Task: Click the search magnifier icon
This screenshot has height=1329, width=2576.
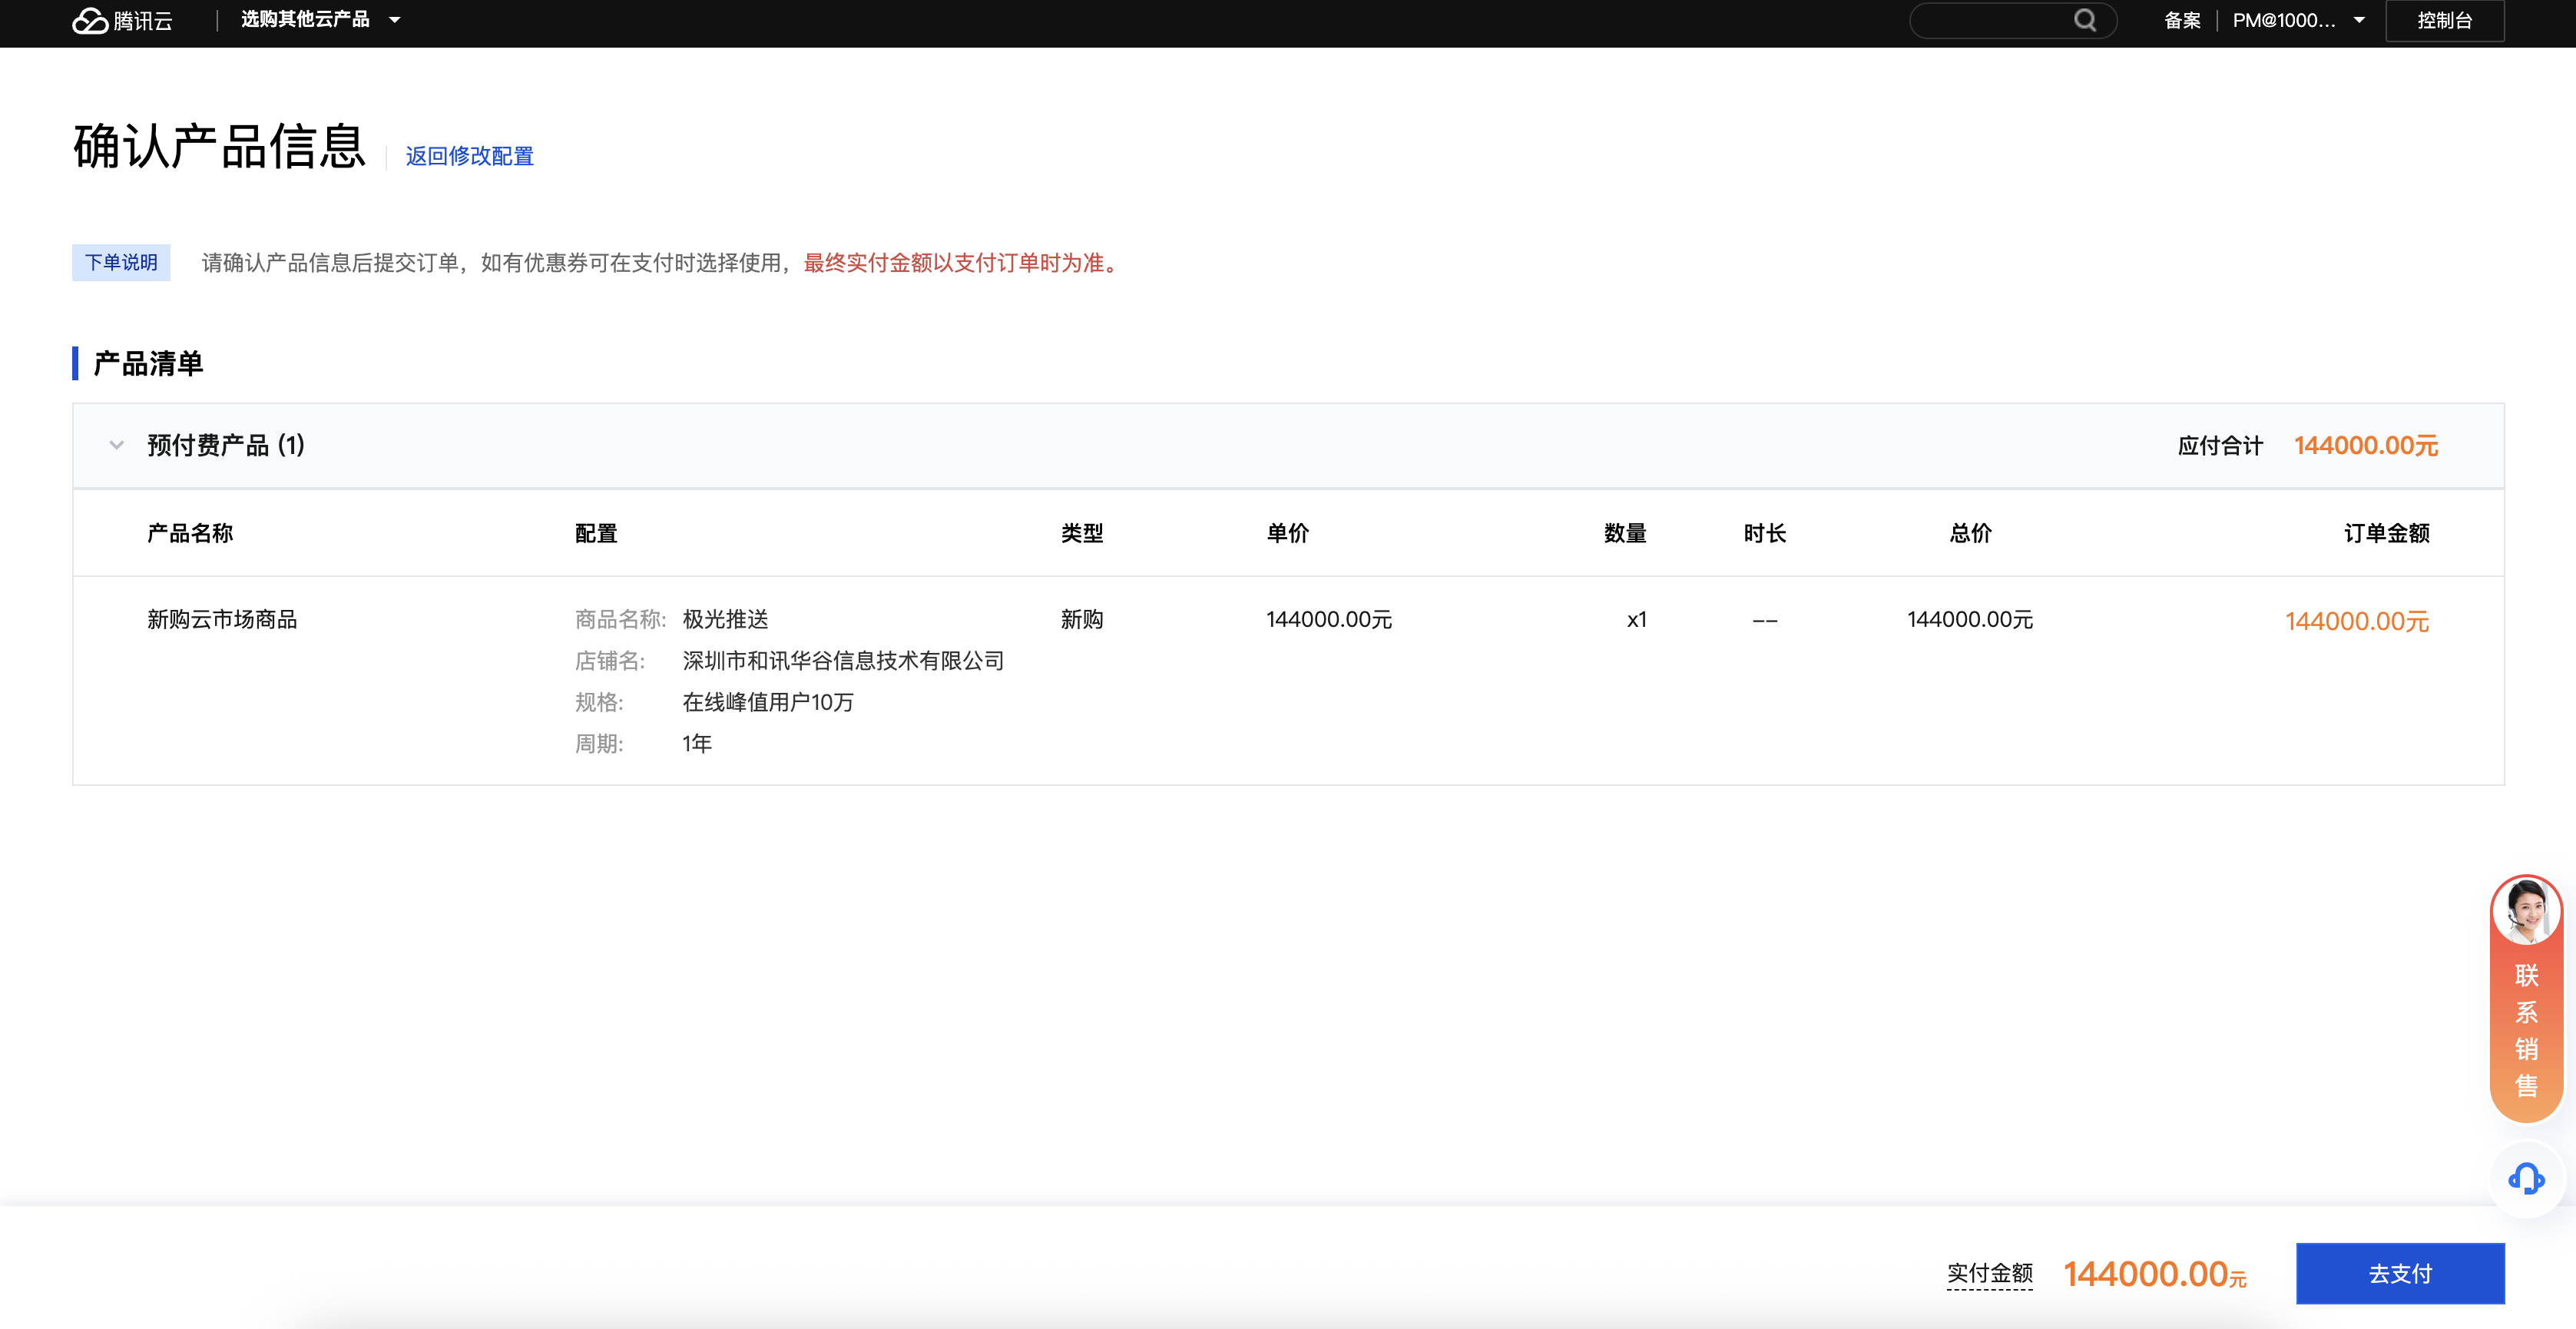Action: click(2084, 20)
